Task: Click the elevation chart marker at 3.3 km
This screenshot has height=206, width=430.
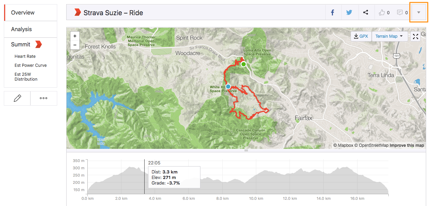Action: click(144, 175)
